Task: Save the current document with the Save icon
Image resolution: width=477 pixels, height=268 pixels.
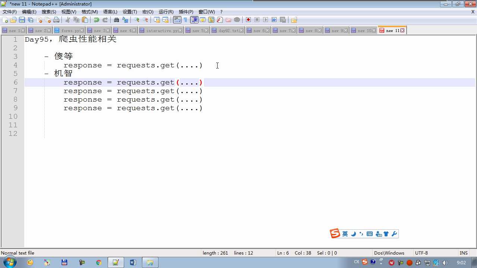Action: coord(22,20)
